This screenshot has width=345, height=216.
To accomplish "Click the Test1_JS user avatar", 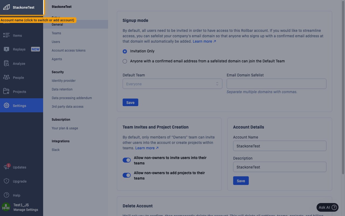I will (x=6, y=207).
